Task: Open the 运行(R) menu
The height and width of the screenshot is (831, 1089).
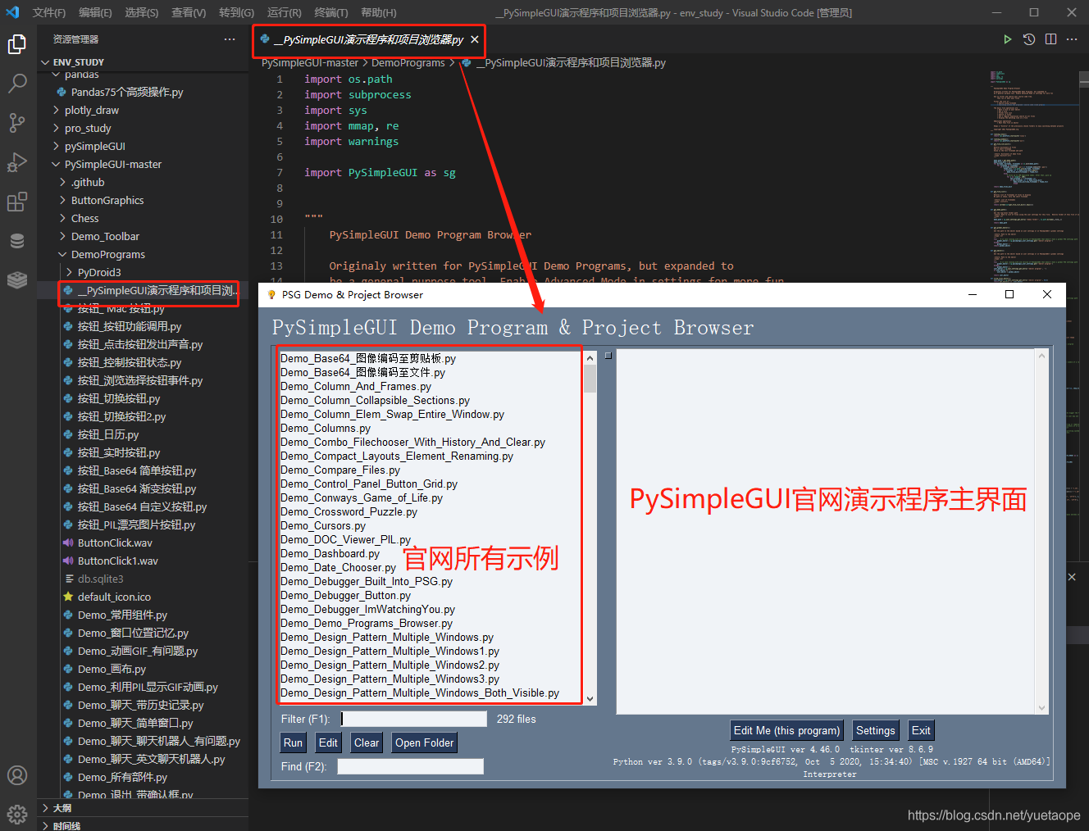Action: point(285,12)
